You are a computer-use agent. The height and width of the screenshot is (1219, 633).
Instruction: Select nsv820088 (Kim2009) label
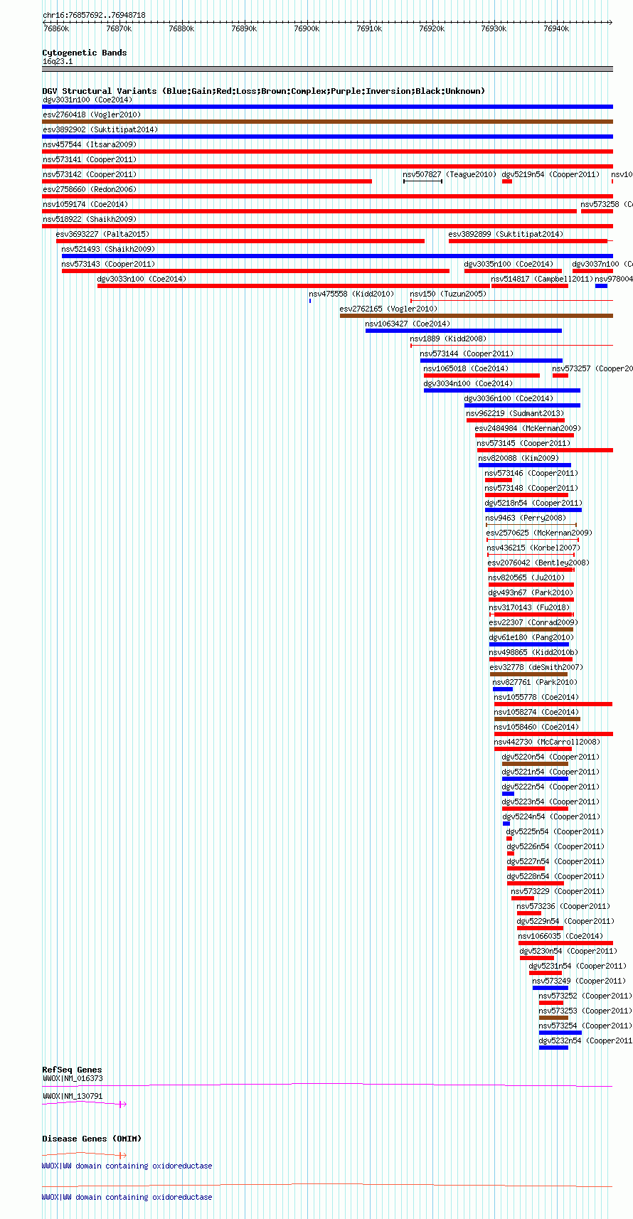tap(519, 458)
